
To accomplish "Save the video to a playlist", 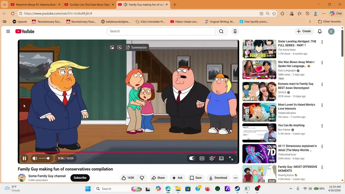I will tap(196, 178).
